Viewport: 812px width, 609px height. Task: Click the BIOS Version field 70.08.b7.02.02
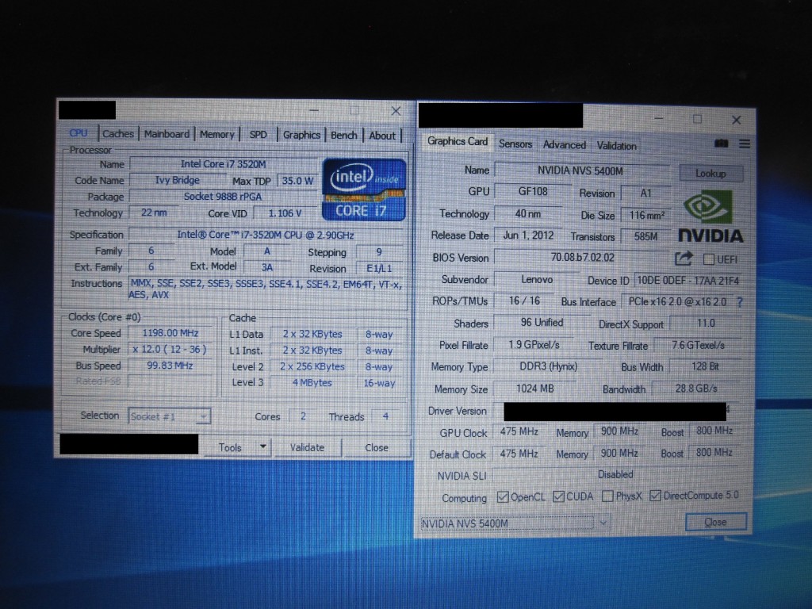583,258
